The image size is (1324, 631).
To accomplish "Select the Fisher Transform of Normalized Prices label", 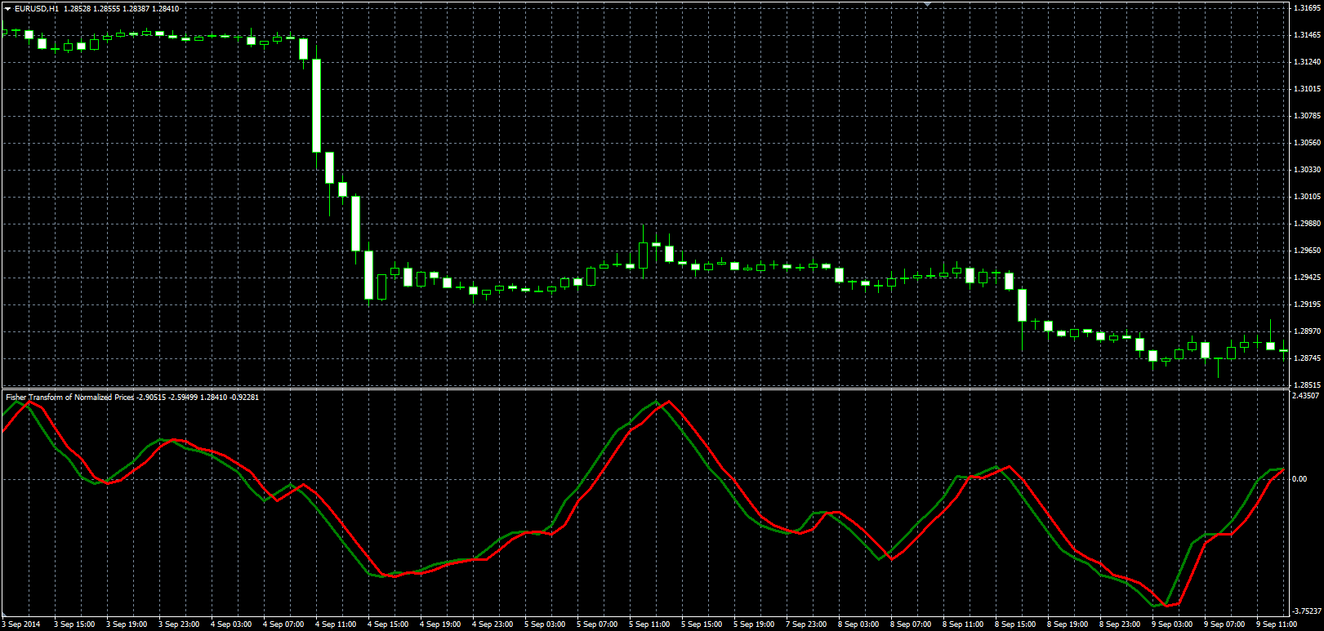I will [70, 398].
